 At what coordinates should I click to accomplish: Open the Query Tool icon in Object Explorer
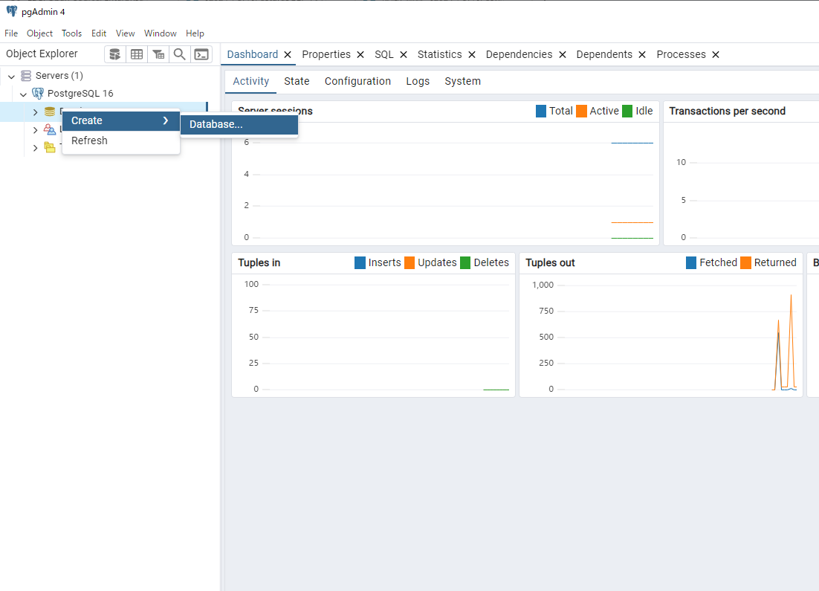(114, 54)
